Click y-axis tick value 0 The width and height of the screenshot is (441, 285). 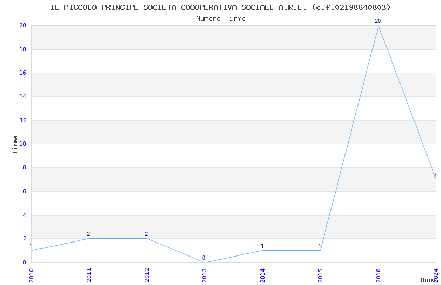[25, 262]
